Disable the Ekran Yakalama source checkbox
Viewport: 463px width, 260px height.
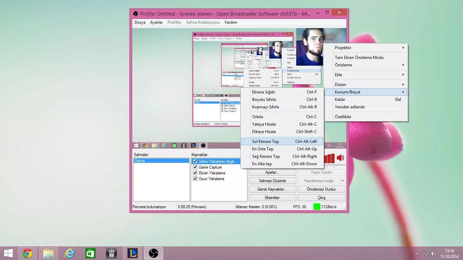coord(195,173)
